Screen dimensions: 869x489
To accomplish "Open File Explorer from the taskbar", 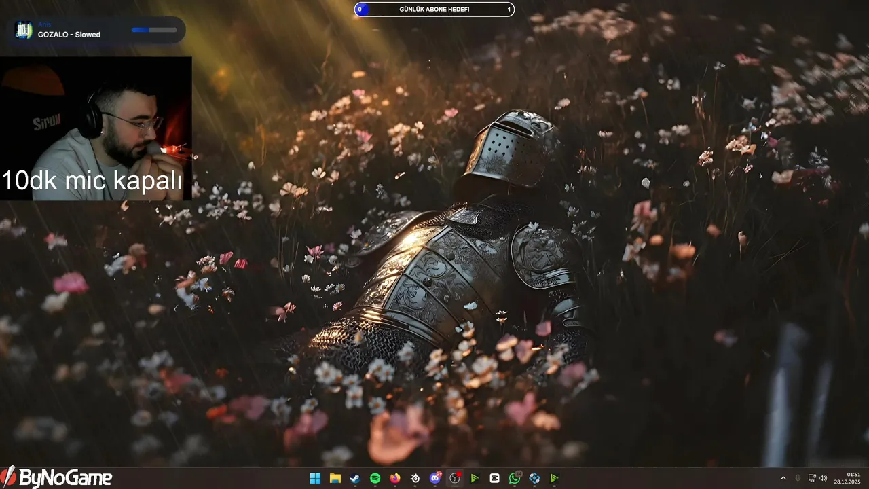I will tap(335, 478).
